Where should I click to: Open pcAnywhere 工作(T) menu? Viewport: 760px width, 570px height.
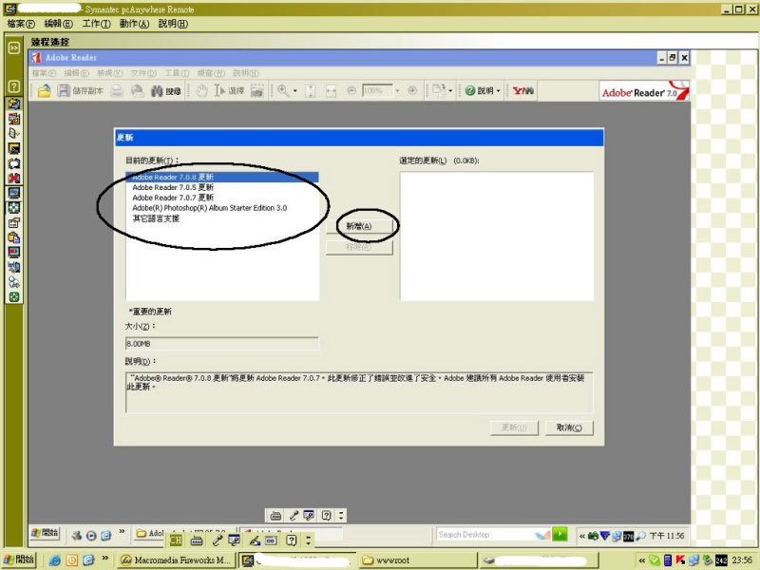(x=96, y=24)
